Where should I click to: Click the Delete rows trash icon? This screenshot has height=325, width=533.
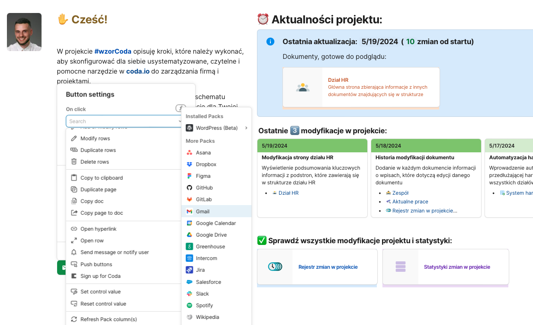click(x=74, y=162)
